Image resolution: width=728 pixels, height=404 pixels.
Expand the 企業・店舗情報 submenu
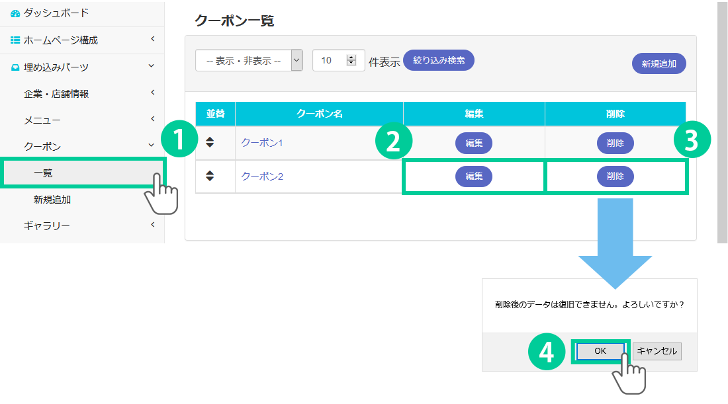[152, 93]
